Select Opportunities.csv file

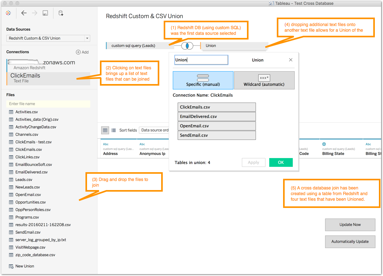pyautogui.click(x=30, y=202)
